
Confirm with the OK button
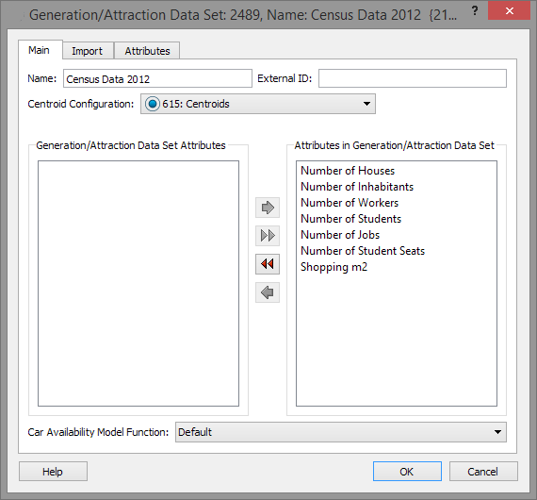click(407, 472)
